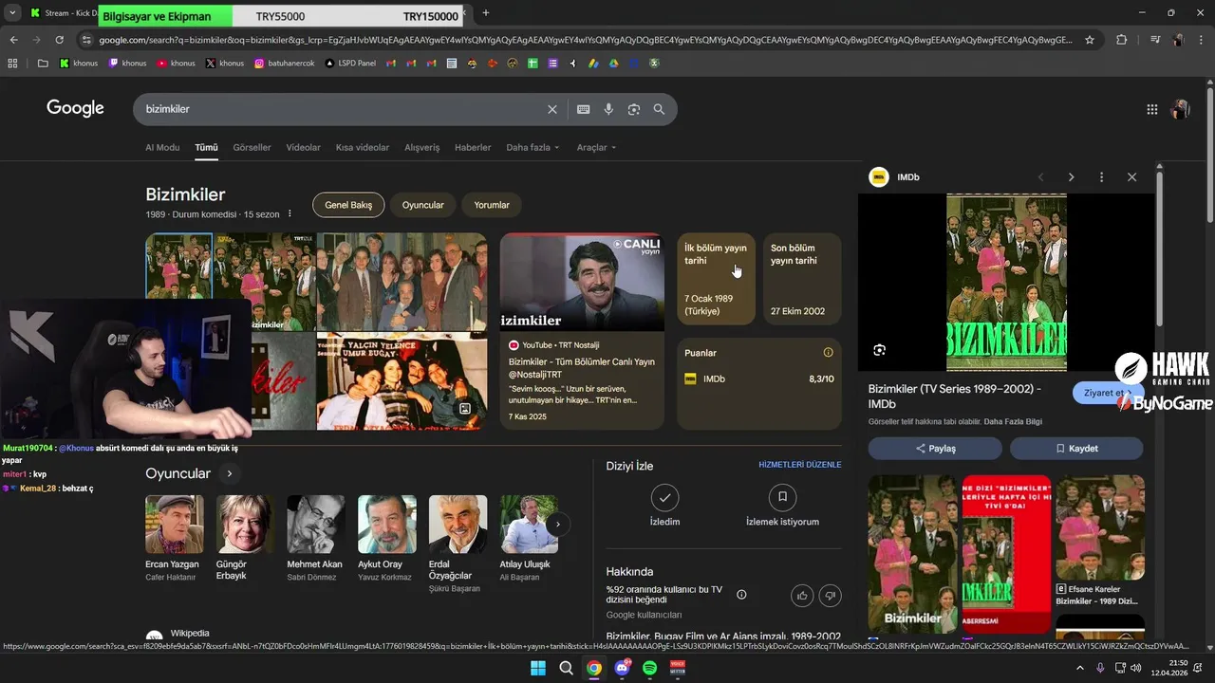The width and height of the screenshot is (1215, 683).
Task: Dislike the series with thumbs down
Action: tap(830, 595)
